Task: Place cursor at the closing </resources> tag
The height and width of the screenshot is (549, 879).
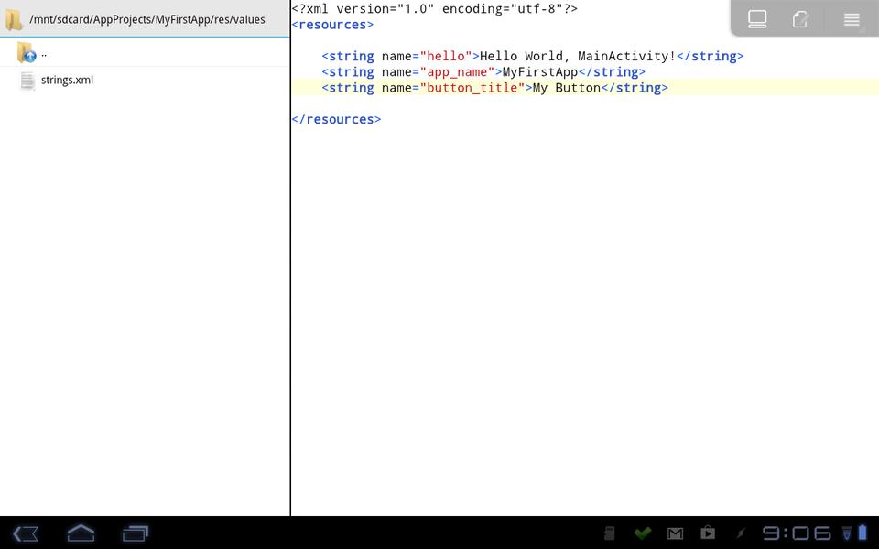Action: pyautogui.click(x=336, y=120)
